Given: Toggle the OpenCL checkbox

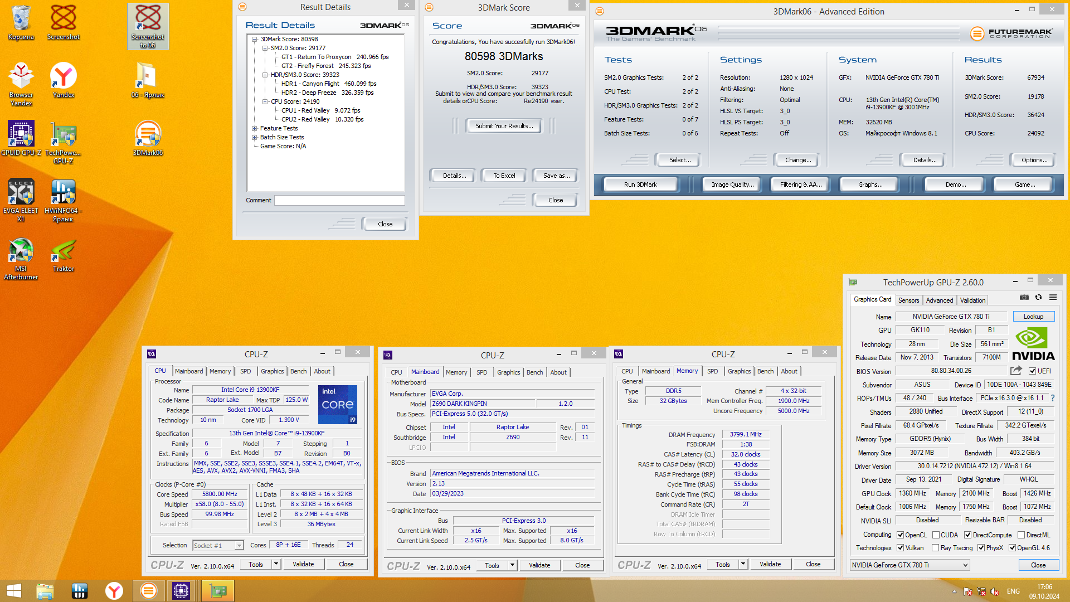Looking at the screenshot, I should coord(900,535).
